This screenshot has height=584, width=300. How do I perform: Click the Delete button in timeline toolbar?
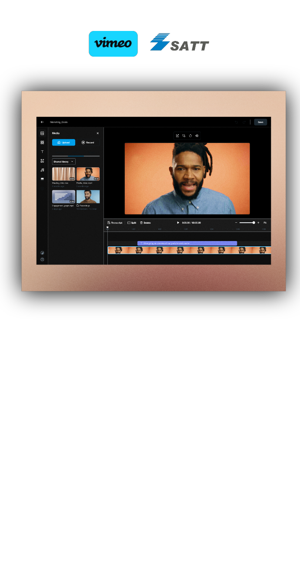click(x=145, y=223)
